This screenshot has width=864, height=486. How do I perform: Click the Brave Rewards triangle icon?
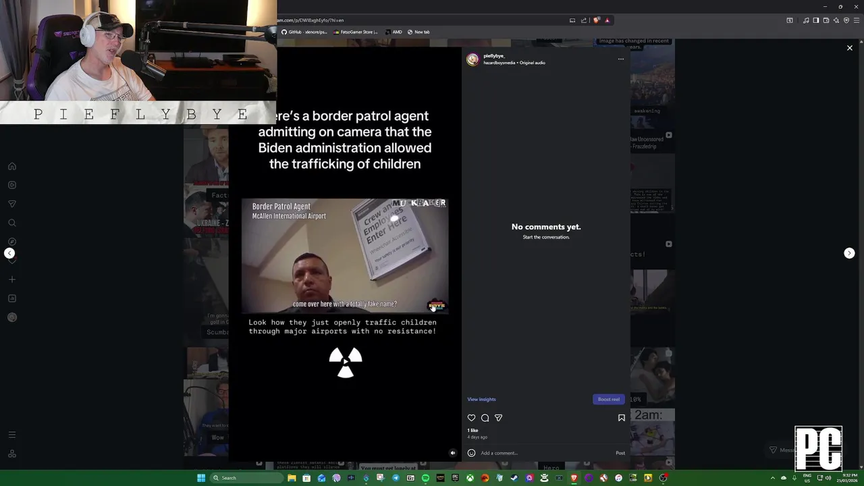coord(607,20)
